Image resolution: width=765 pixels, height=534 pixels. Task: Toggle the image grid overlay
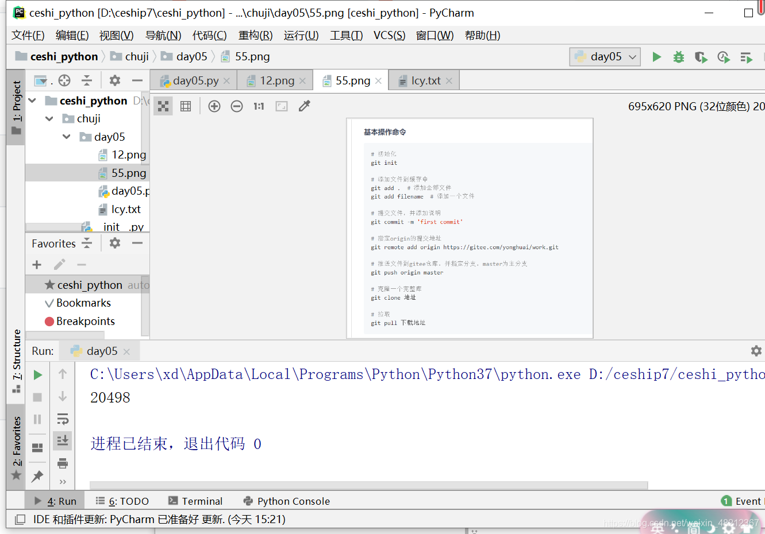pos(186,106)
